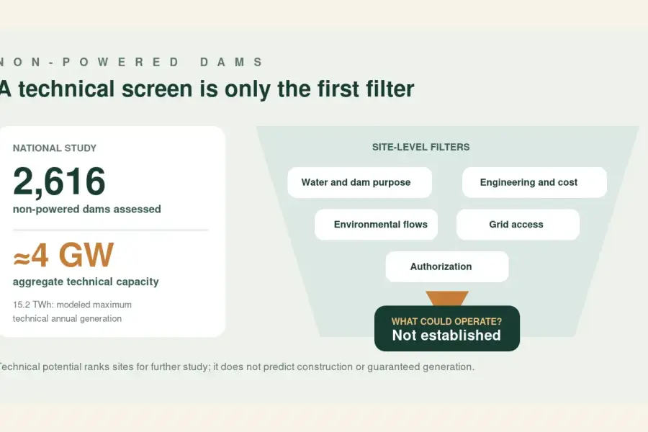Viewport: 648px width, 432px height.
Task: Click the slide title about technical screen
Action: pyautogui.click(x=207, y=89)
